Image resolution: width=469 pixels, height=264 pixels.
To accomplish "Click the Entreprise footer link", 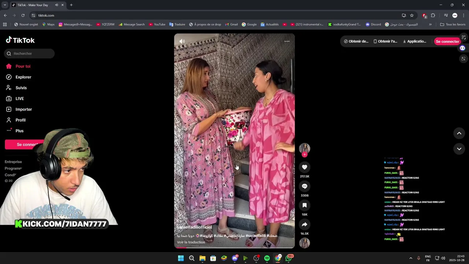I will click(x=13, y=162).
